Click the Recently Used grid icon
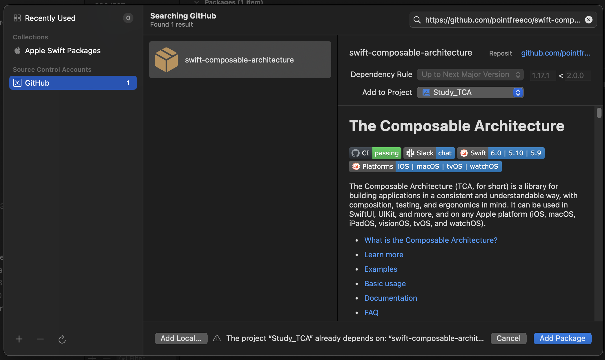The height and width of the screenshot is (360, 605). click(x=17, y=18)
